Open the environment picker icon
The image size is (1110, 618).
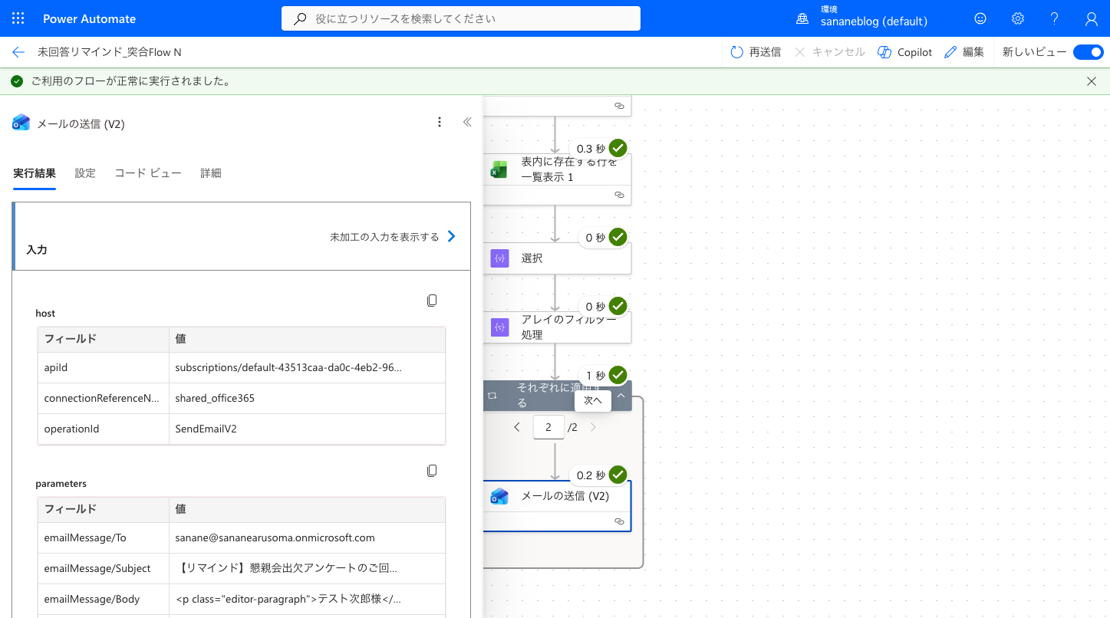pos(802,18)
